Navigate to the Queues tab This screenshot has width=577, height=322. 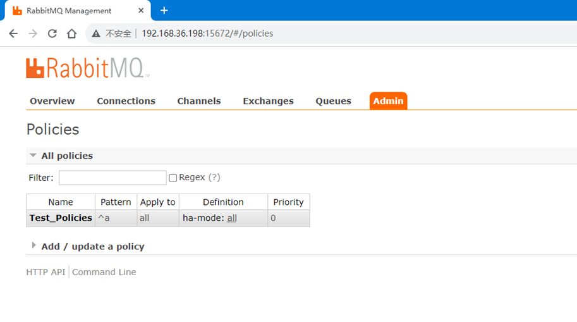(334, 101)
